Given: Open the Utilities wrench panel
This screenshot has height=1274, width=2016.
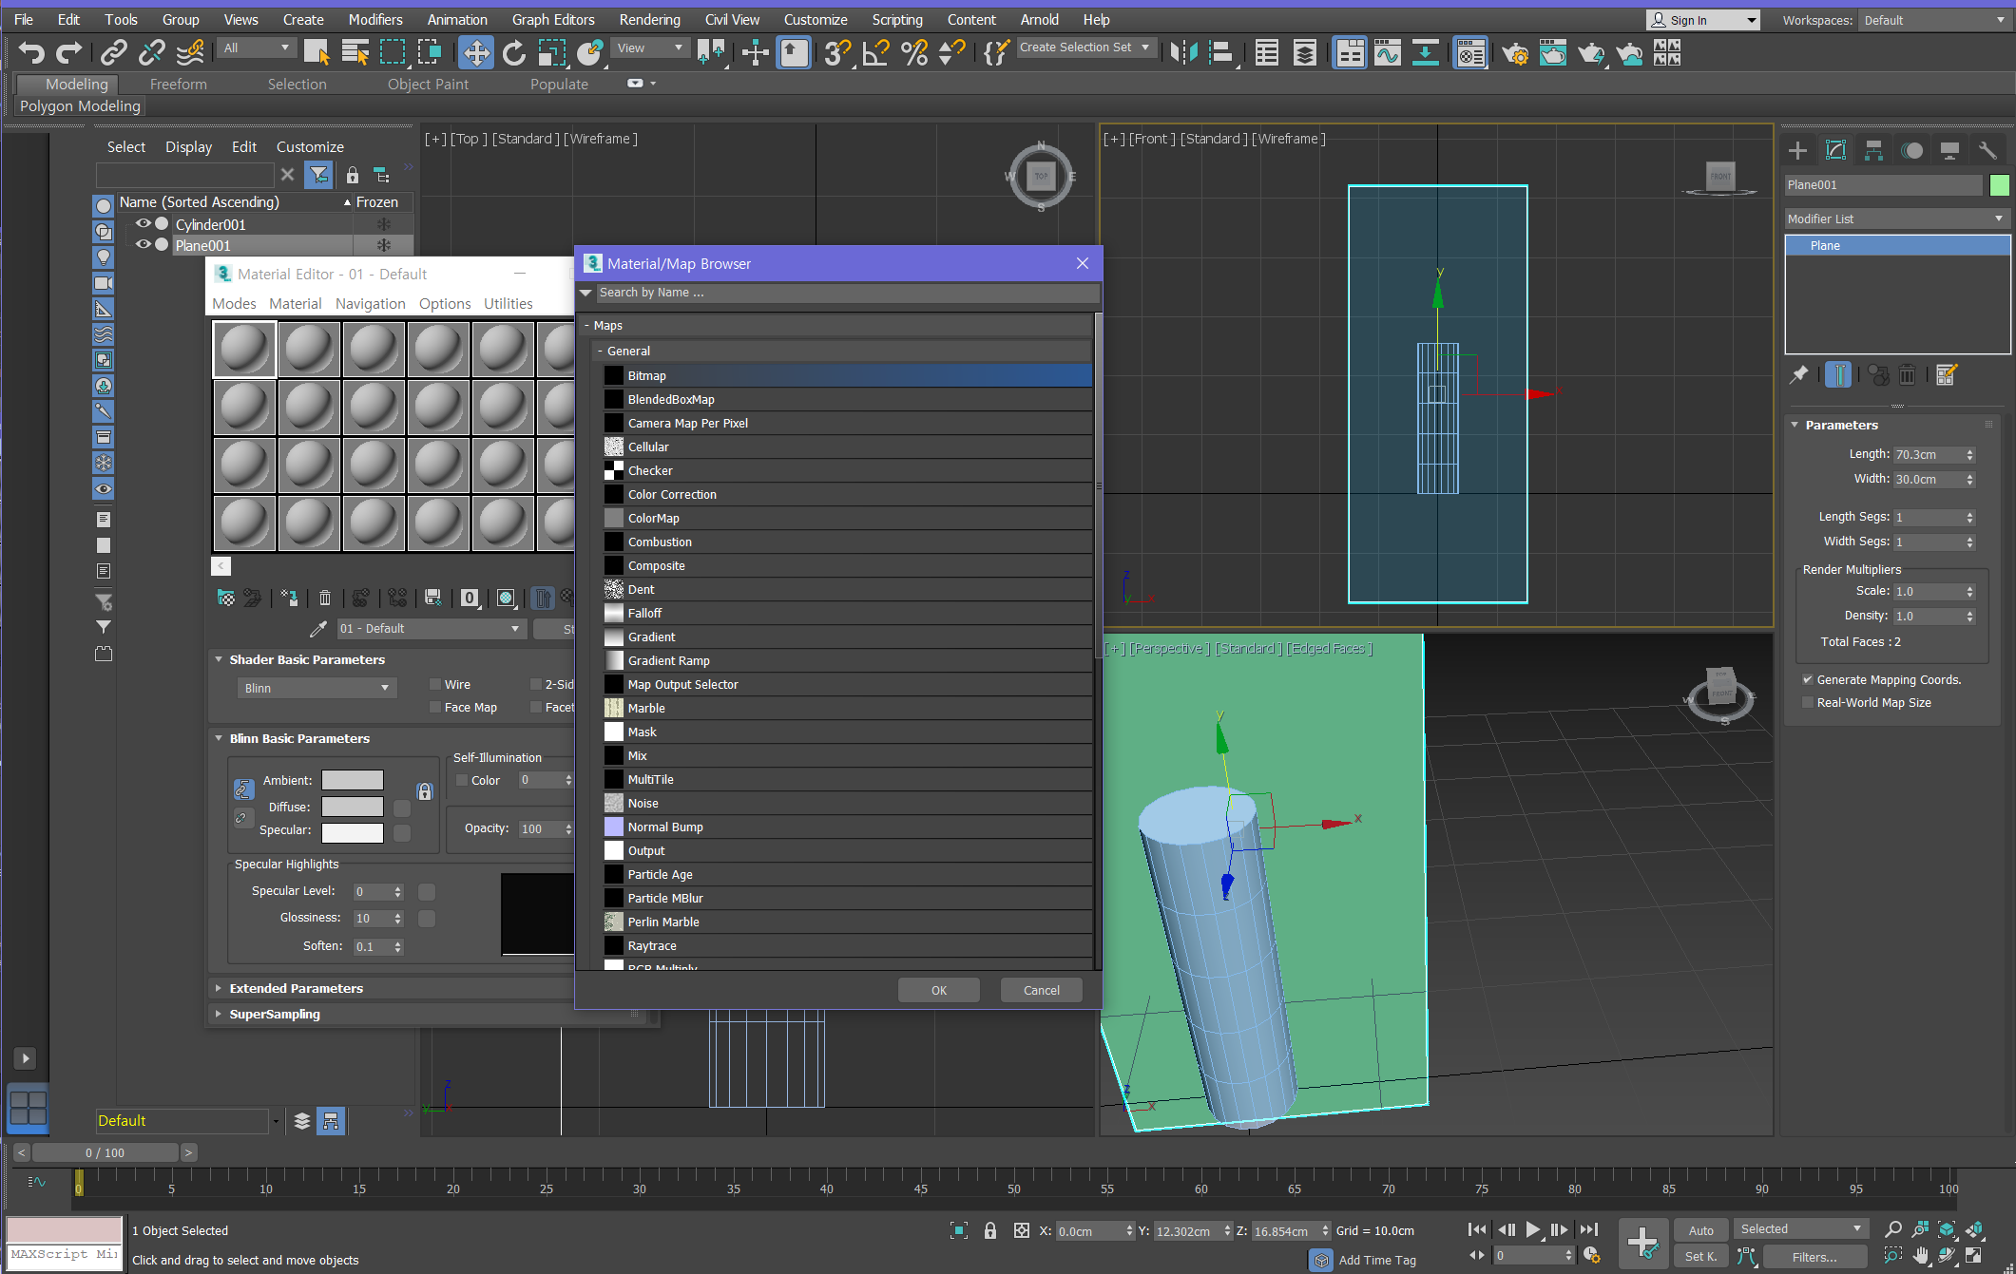Looking at the screenshot, I should pos(1987,150).
